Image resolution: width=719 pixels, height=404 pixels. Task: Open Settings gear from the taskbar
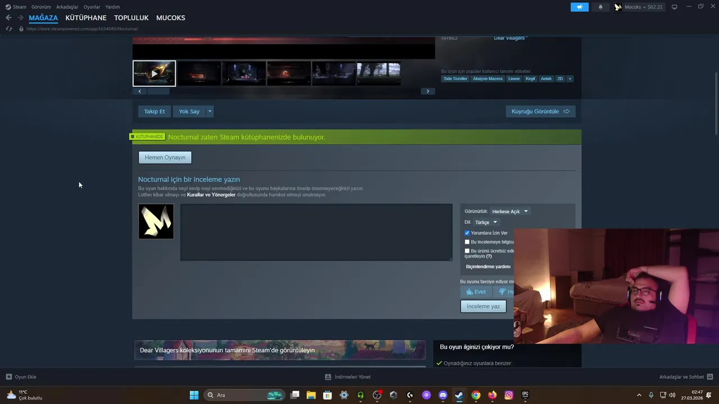click(x=344, y=395)
